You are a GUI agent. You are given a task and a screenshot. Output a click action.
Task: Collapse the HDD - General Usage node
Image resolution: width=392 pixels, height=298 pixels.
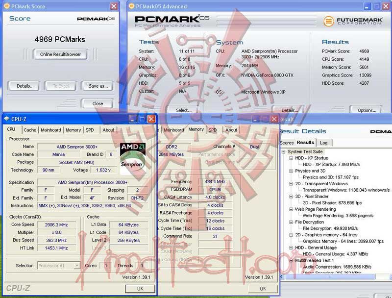[291, 248]
